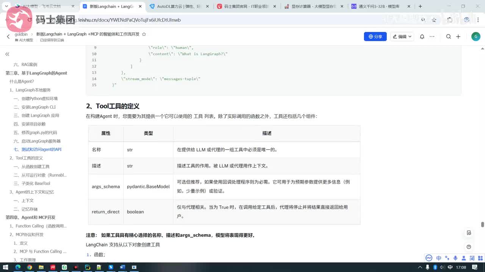The image size is (485, 272).
Task: Jump to 三、子类化 BaseTool
Action: click(32, 184)
